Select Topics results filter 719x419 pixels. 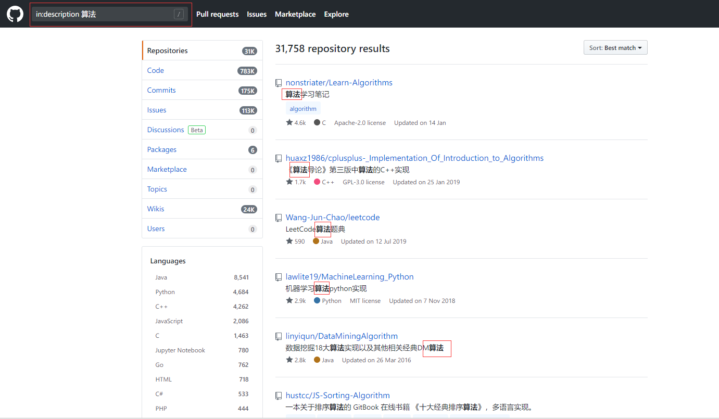[x=202, y=189]
